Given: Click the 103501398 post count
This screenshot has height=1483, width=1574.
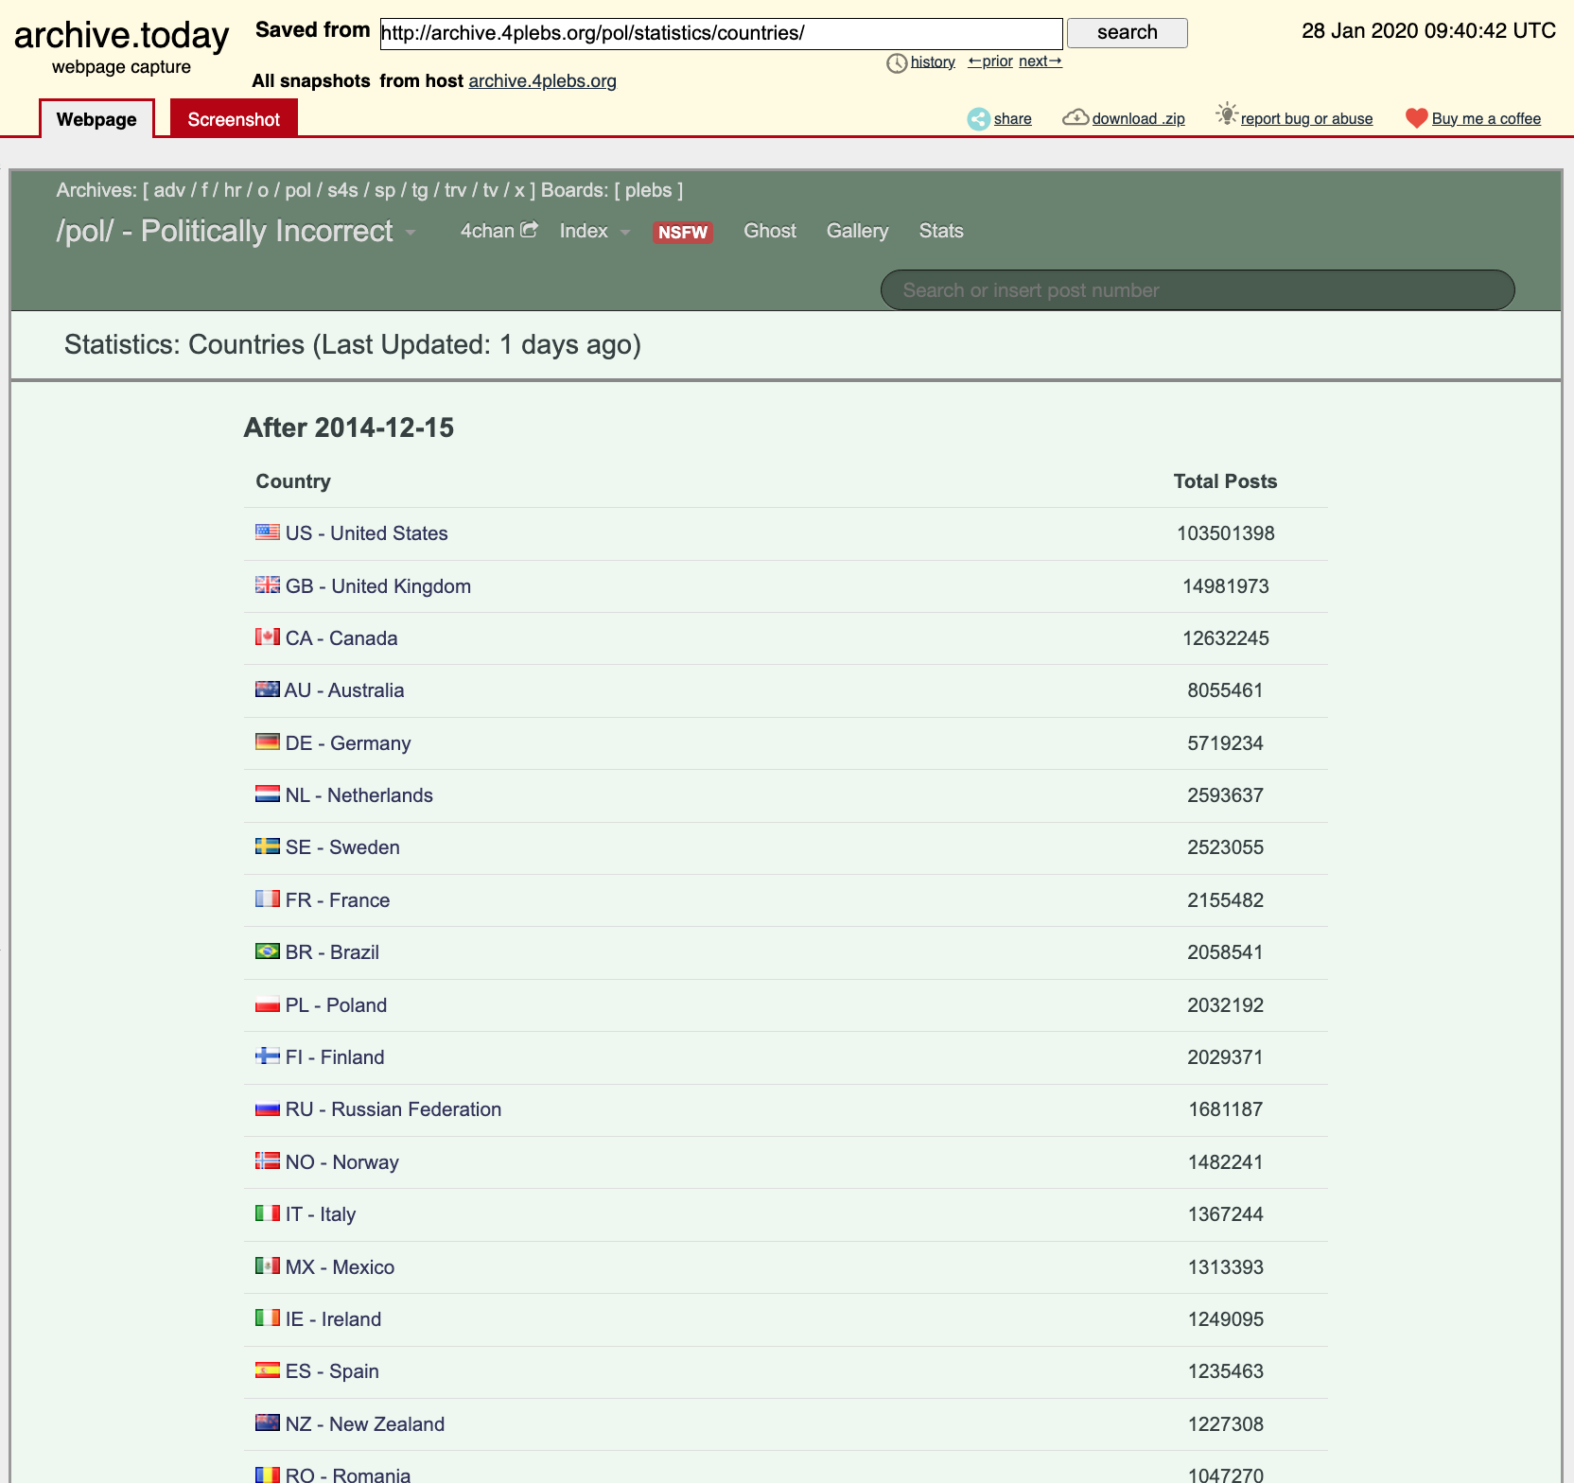Looking at the screenshot, I should pos(1225,533).
